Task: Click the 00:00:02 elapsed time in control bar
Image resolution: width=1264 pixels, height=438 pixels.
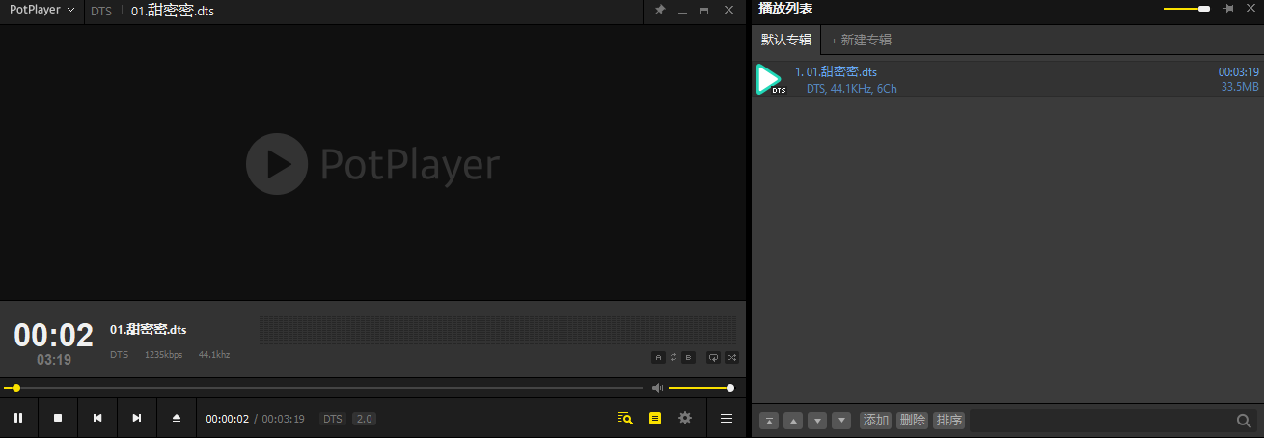Action: pos(228,419)
